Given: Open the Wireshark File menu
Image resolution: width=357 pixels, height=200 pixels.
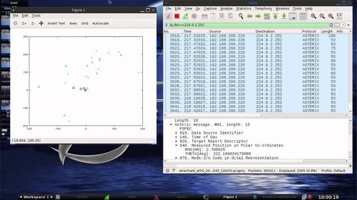Looking at the screenshot, I should click(168, 9).
